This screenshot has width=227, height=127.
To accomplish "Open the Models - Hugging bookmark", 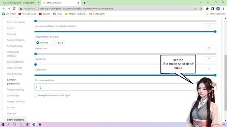I will 76,14.
